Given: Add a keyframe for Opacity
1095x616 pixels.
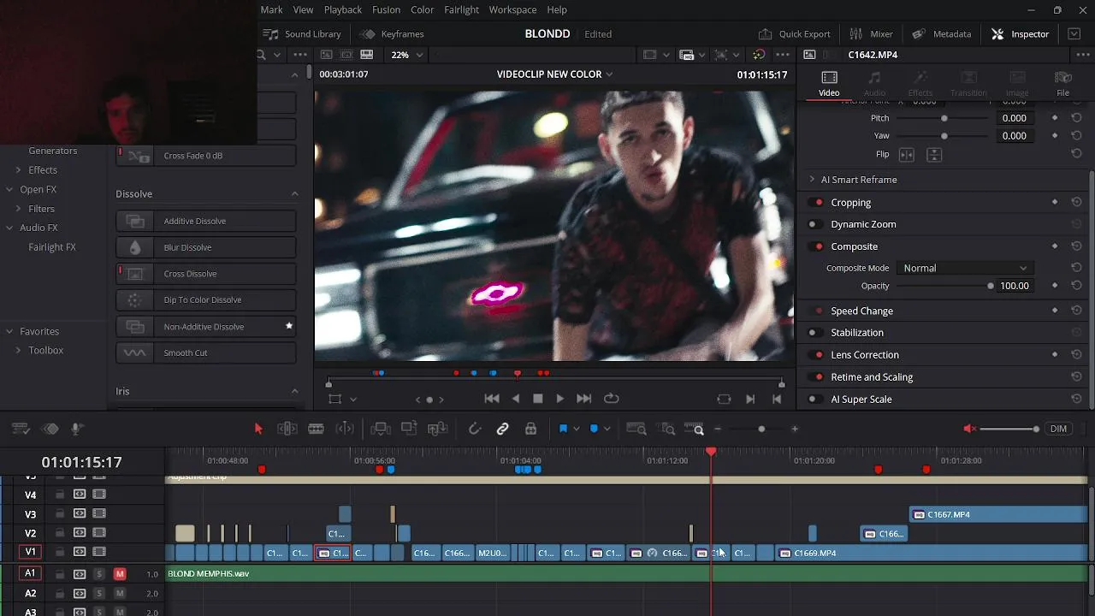Looking at the screenshot, I should (1055, 286).
